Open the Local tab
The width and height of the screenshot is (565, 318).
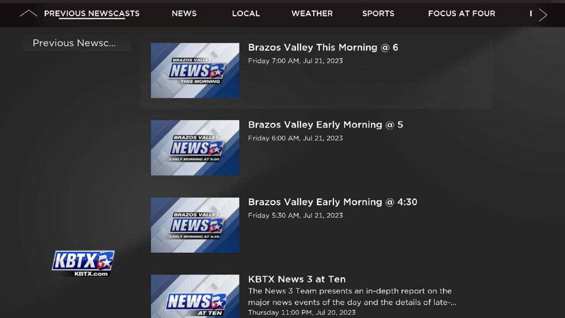click(x=246, y=14)
